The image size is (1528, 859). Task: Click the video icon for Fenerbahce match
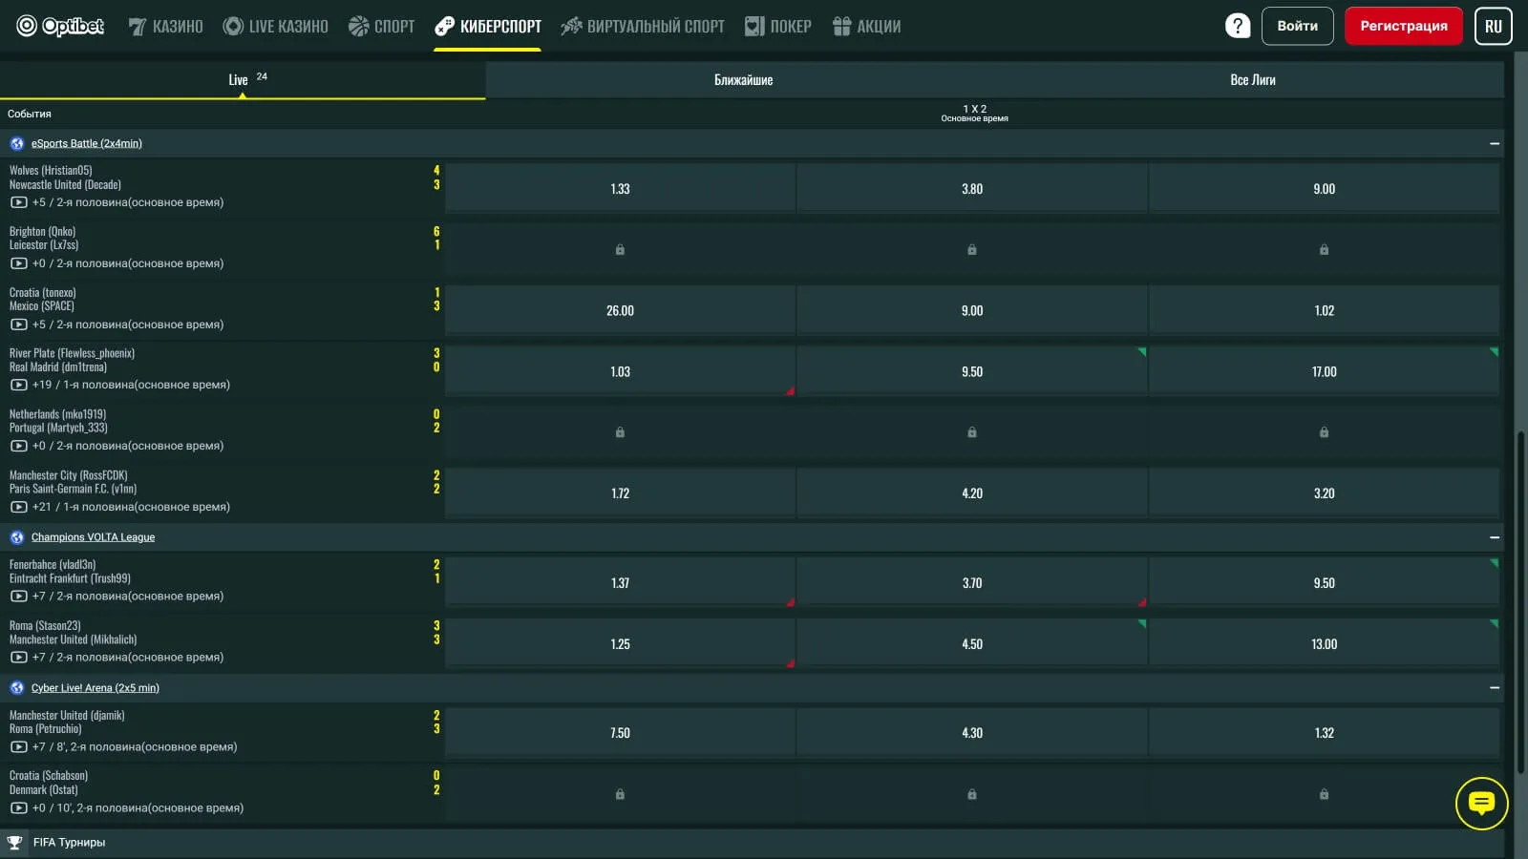pos(18,597)
